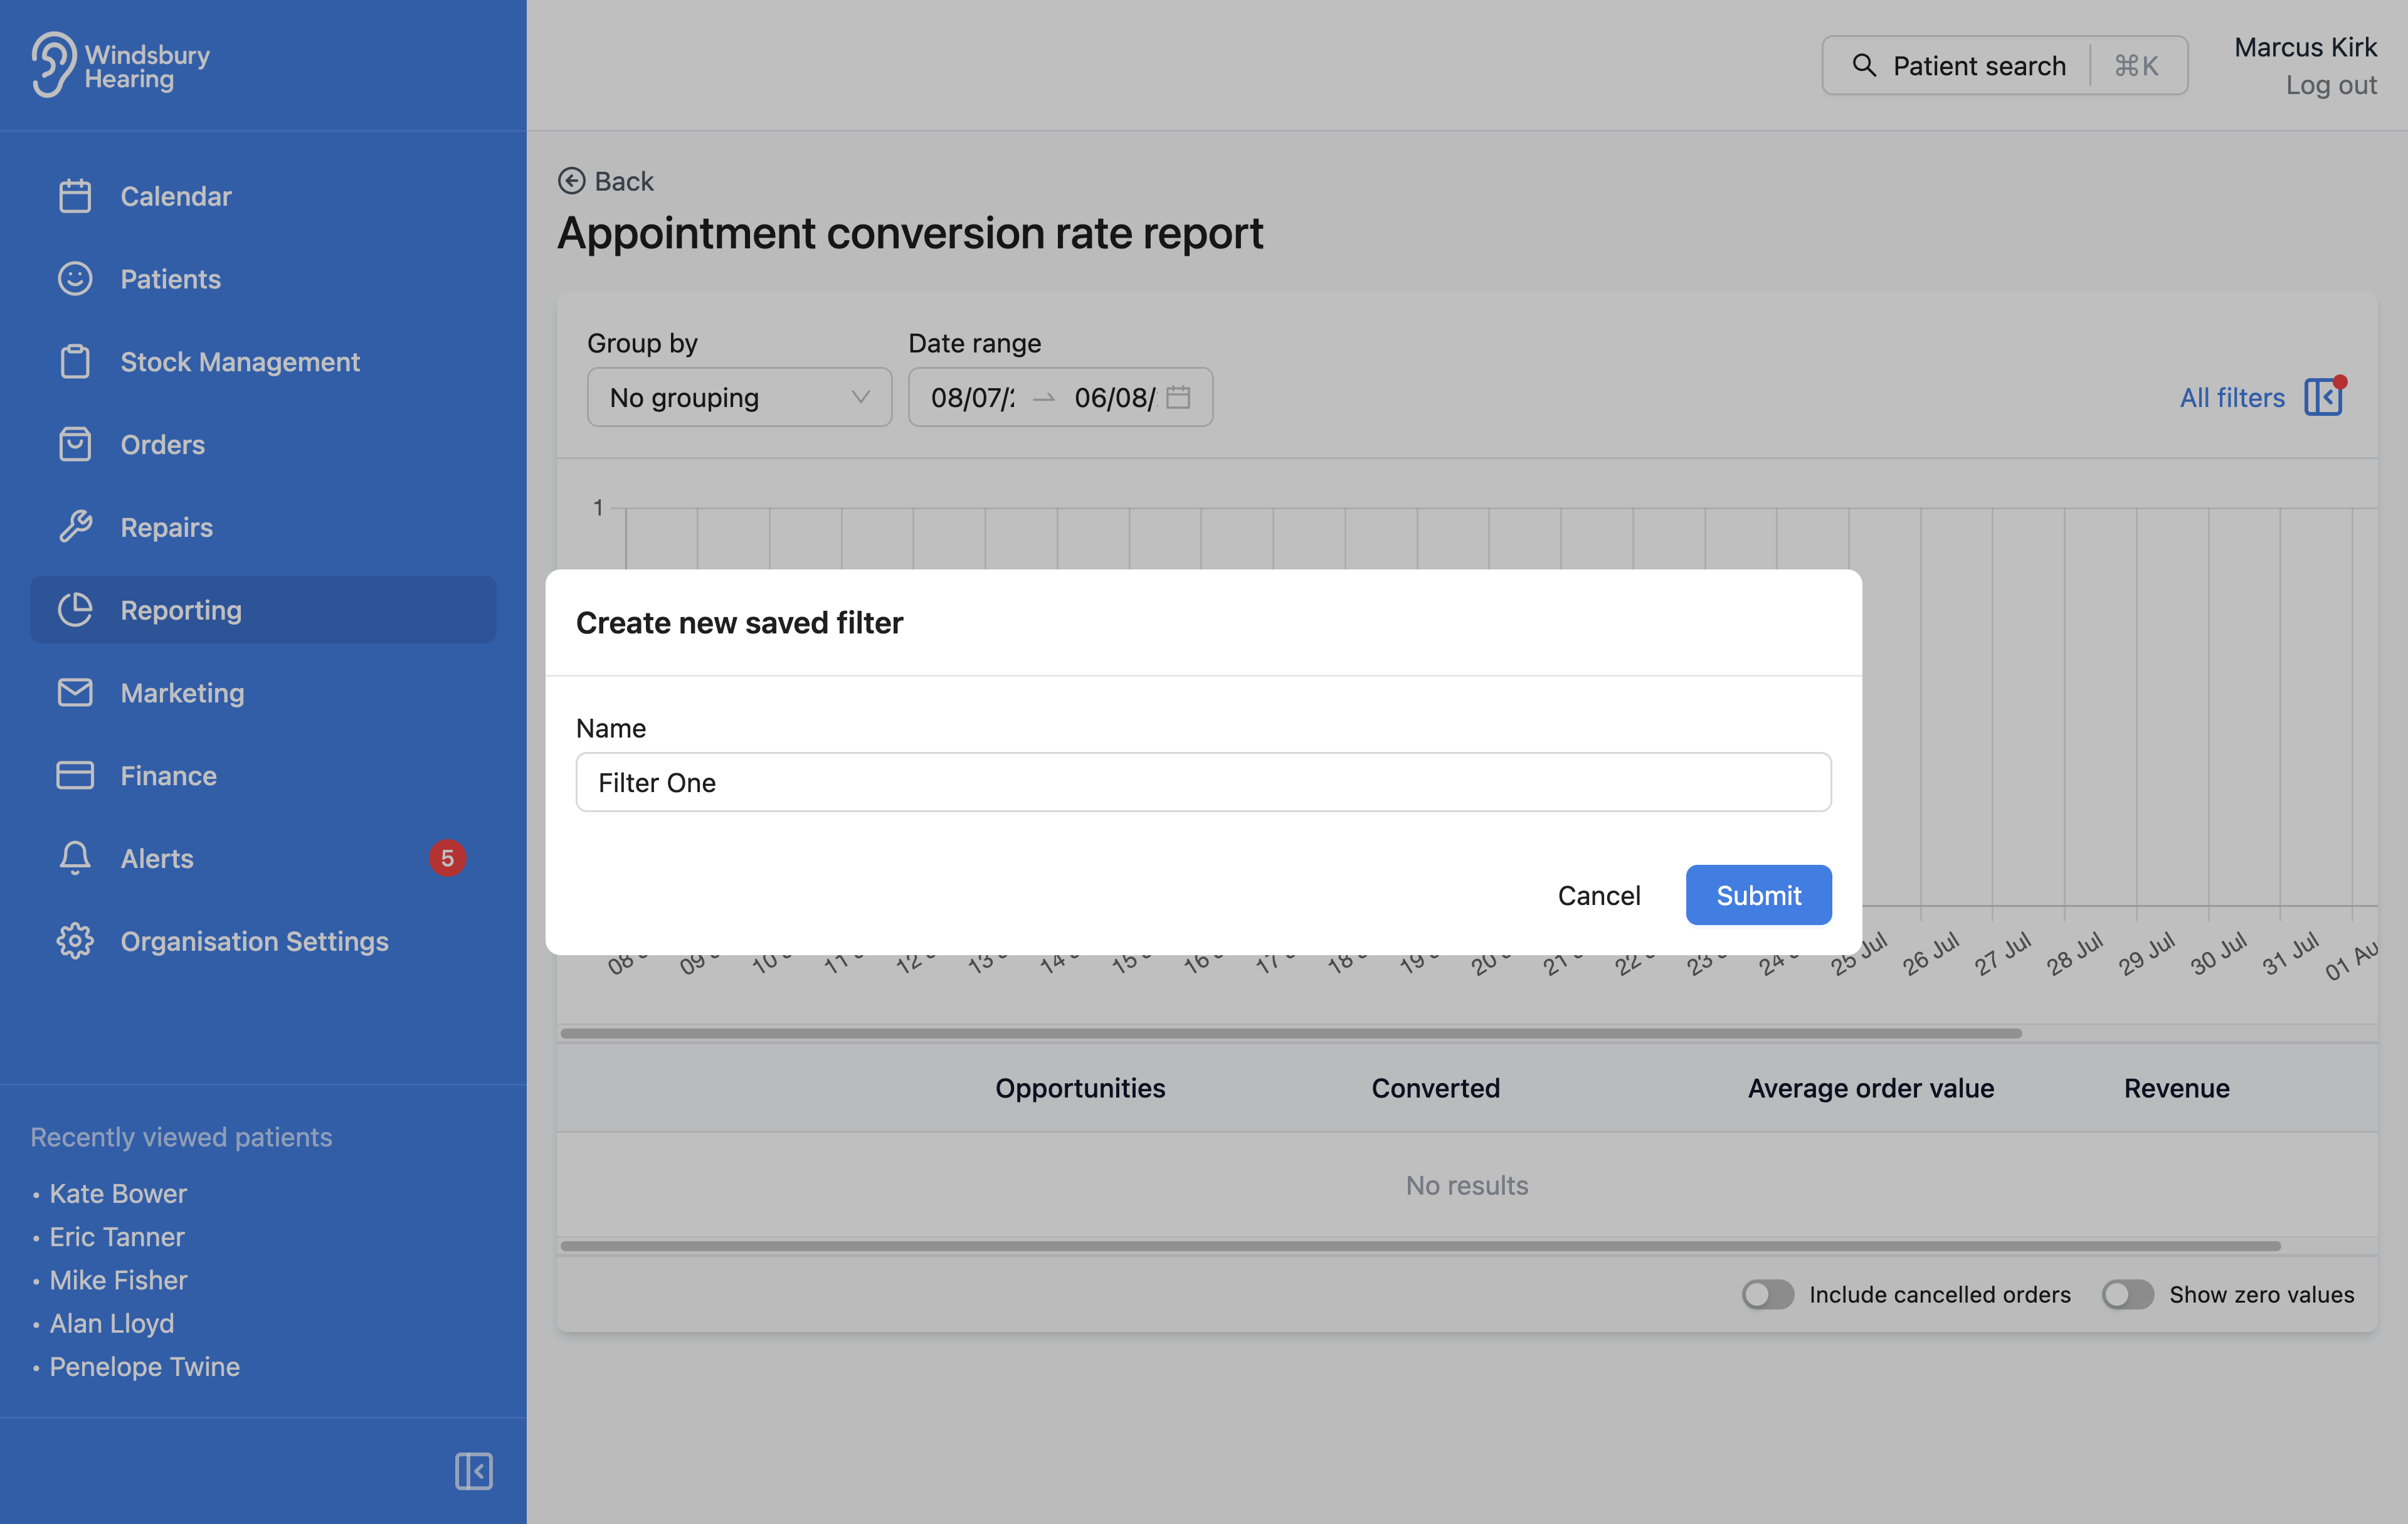Click the Orders shopping bag icon

75,445
